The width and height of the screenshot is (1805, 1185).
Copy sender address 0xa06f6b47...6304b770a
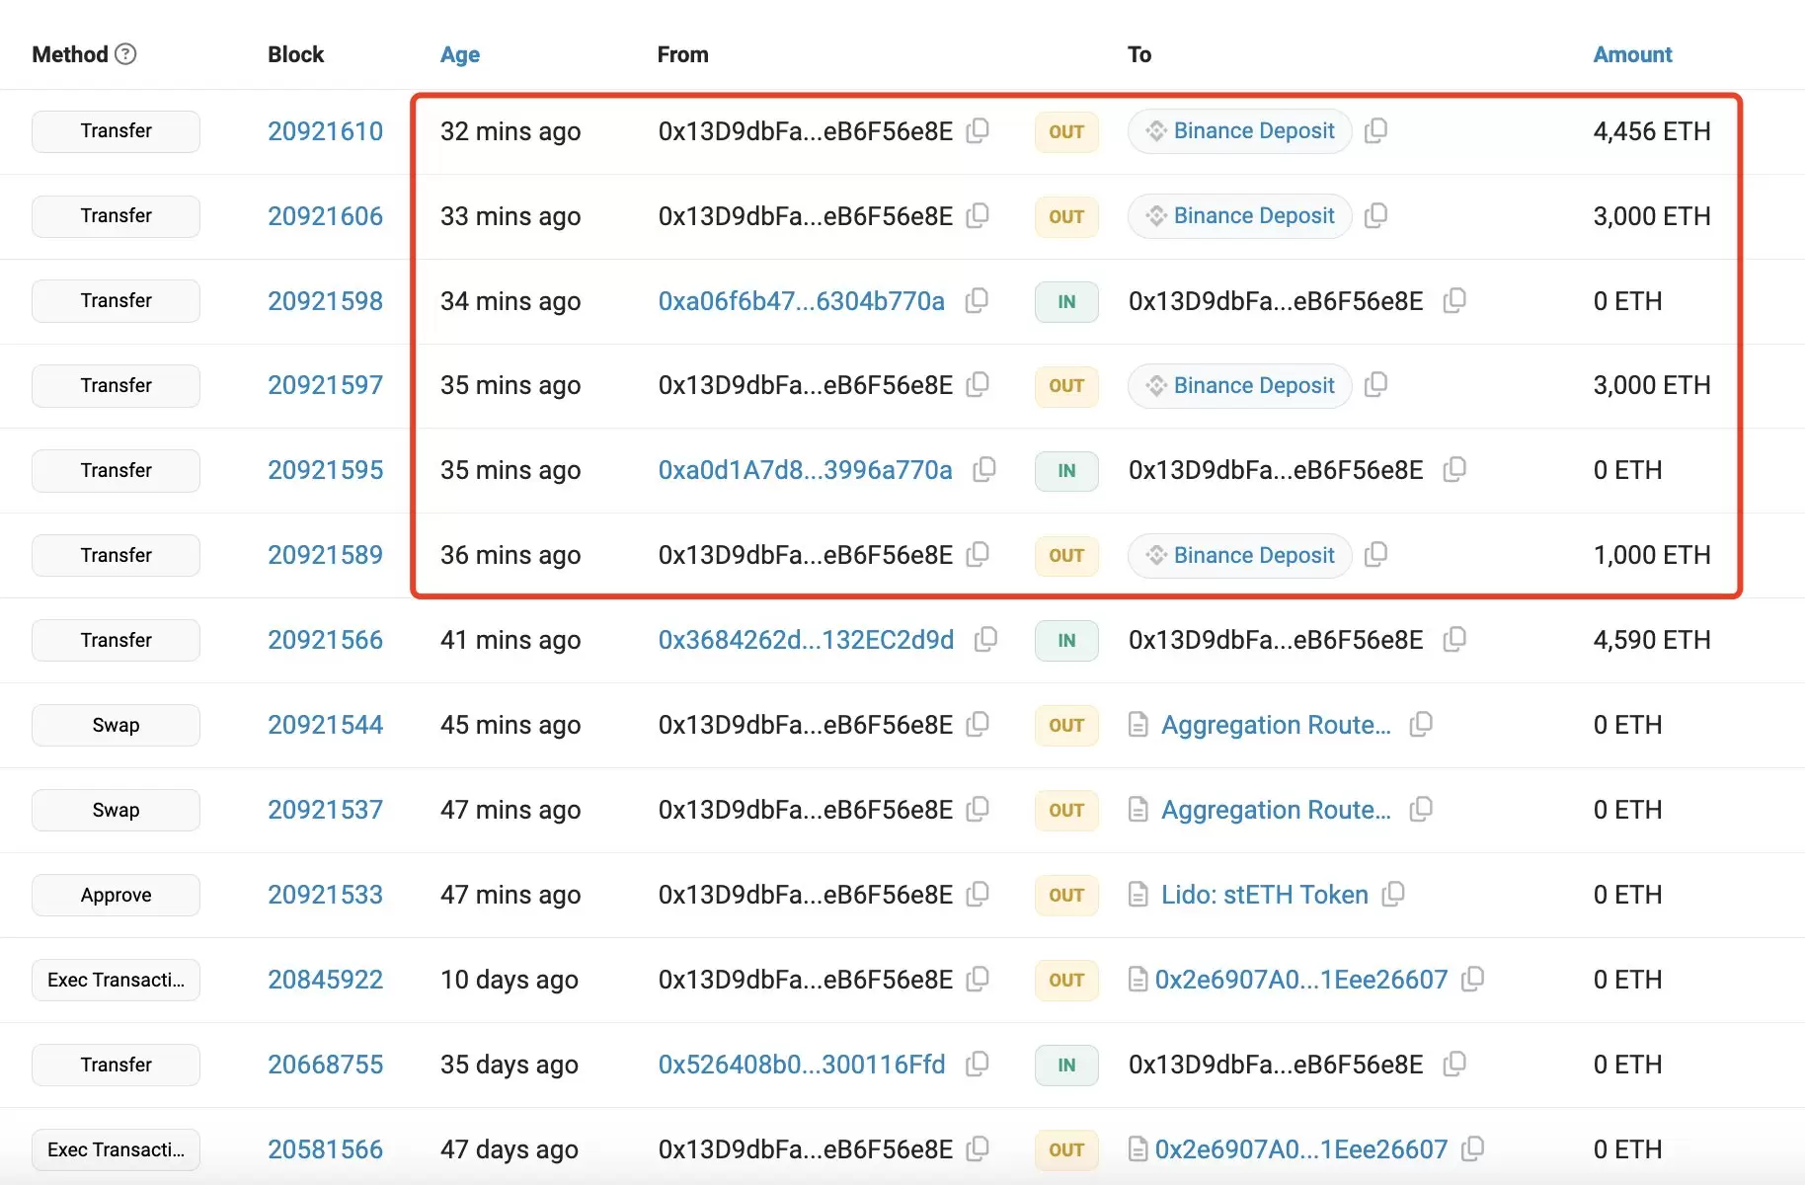coord(977,300)
